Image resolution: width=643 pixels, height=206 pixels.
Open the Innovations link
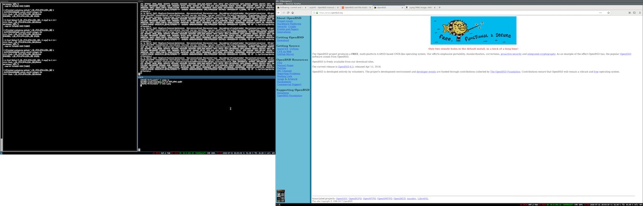tap(284, 32)
